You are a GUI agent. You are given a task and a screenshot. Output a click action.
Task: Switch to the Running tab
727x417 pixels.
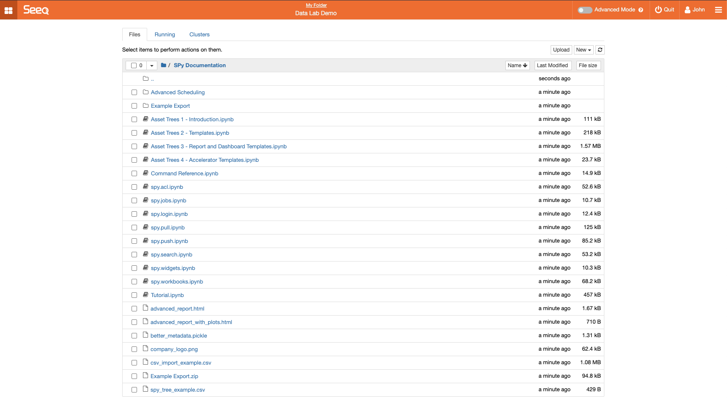coord(165,35)
